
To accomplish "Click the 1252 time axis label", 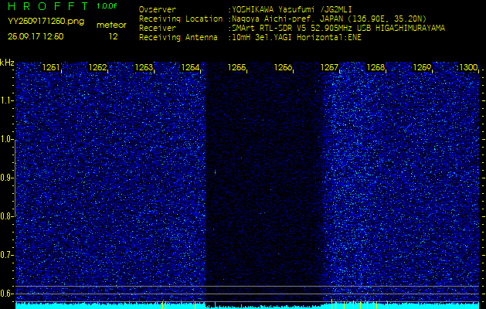I will pyautogui.click(x=97, y=67).
